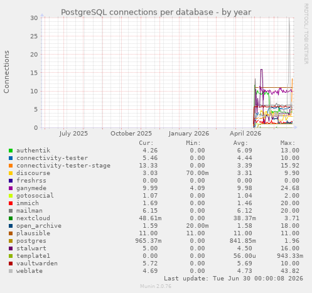This screenshot has width=312, height=293.
Task: Click connectivity-tester-stage current value 13.33
Action: pos(148,166)
